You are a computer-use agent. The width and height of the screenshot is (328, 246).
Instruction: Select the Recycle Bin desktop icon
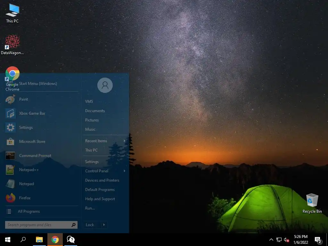312,203
